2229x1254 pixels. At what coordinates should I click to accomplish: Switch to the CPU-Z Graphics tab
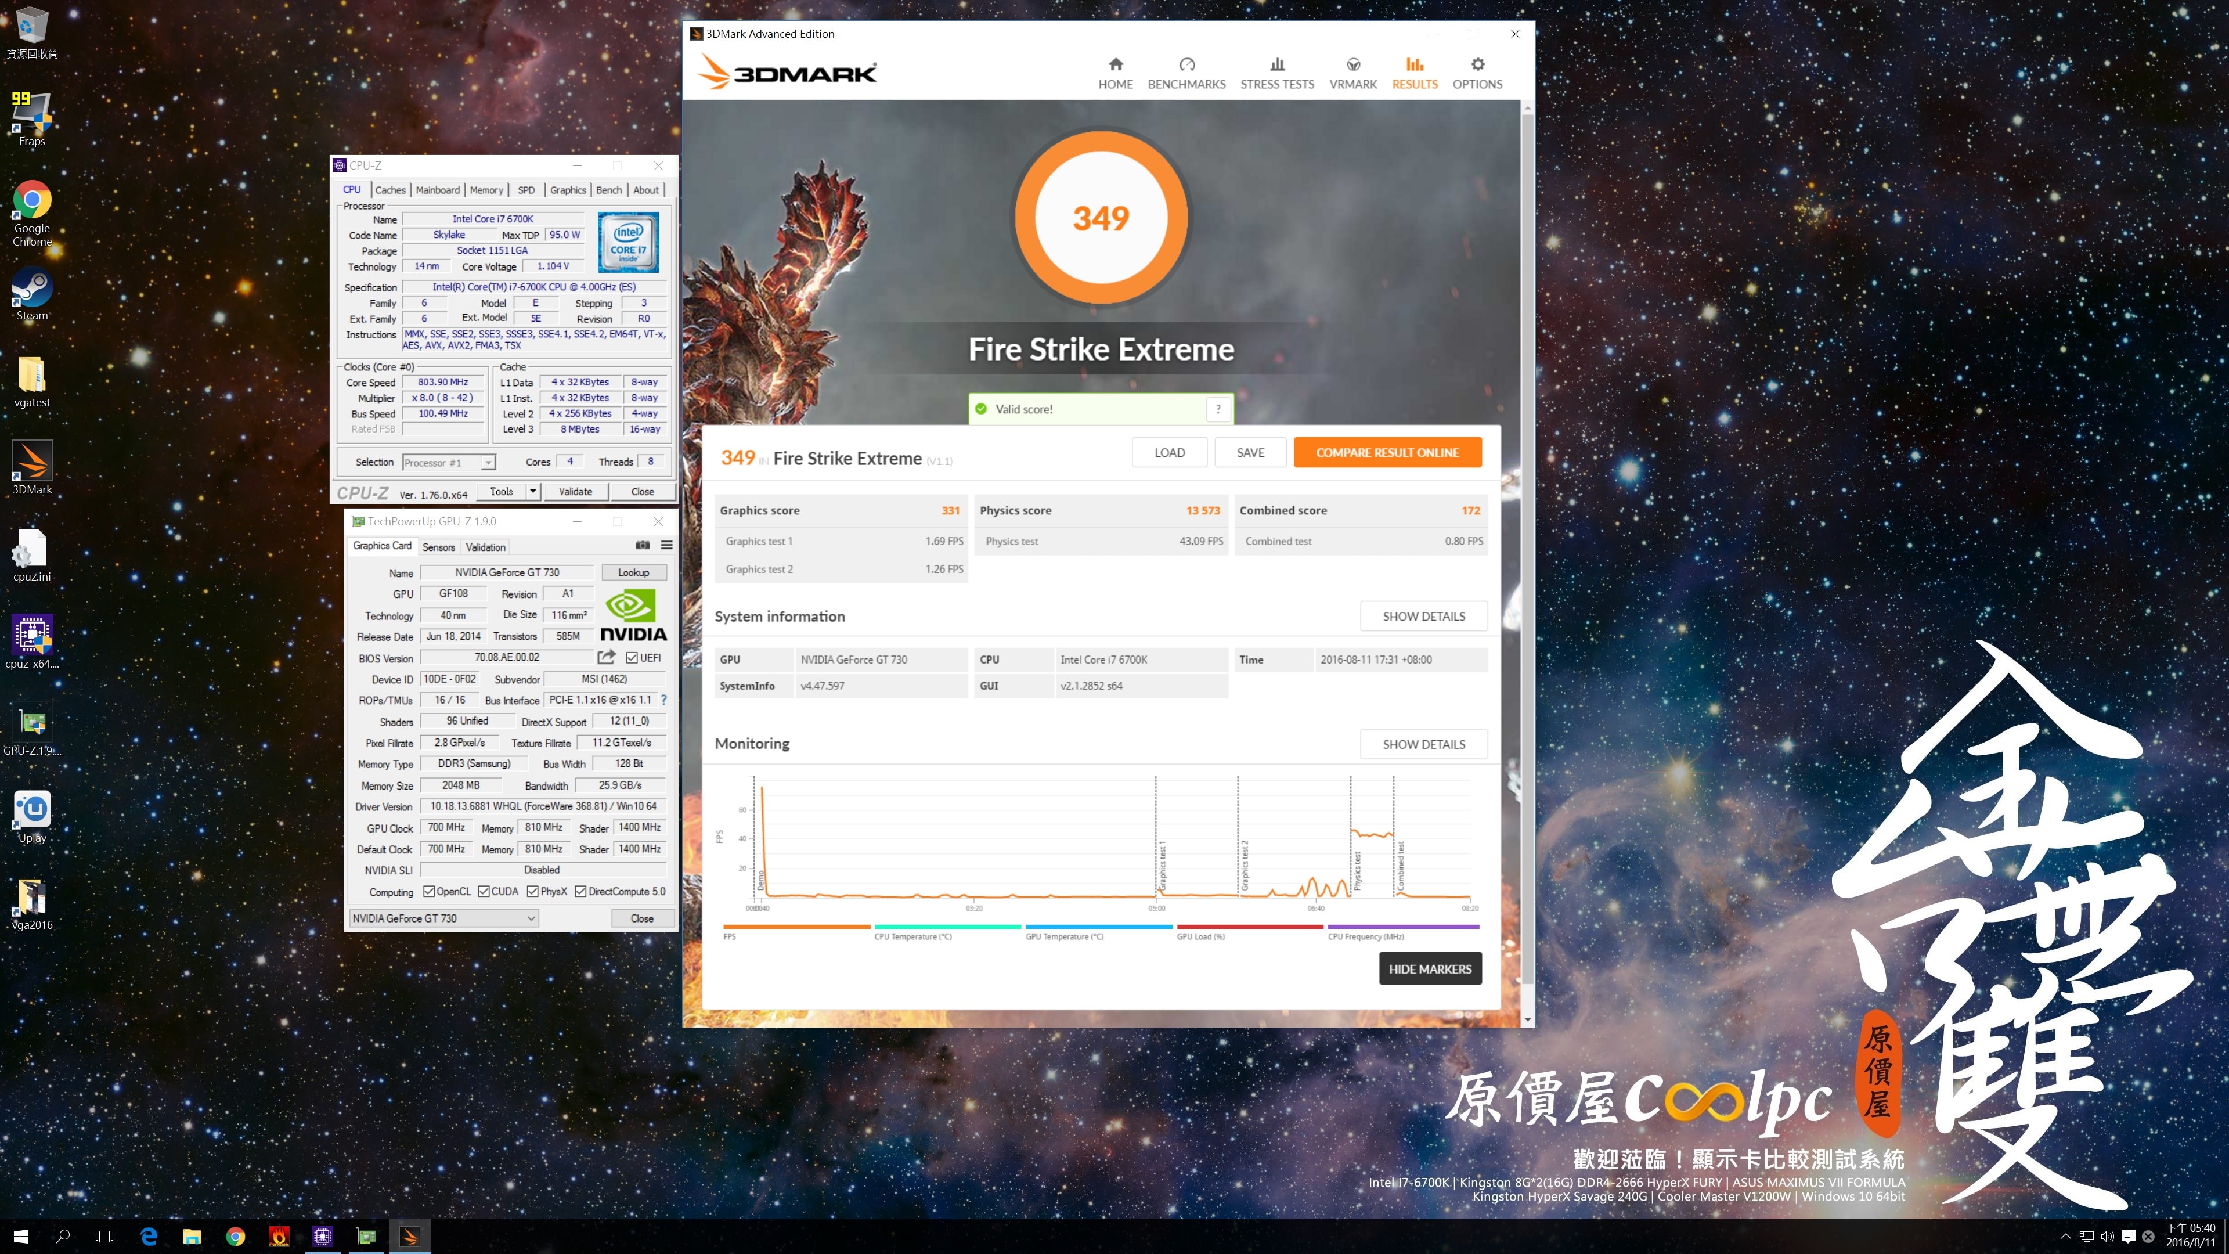(568, 189)
